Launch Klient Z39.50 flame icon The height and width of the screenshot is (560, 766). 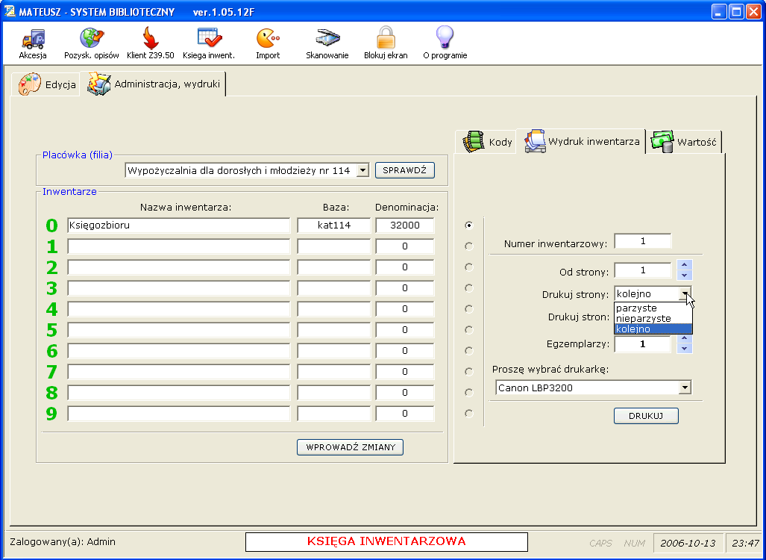click(151, 39)
